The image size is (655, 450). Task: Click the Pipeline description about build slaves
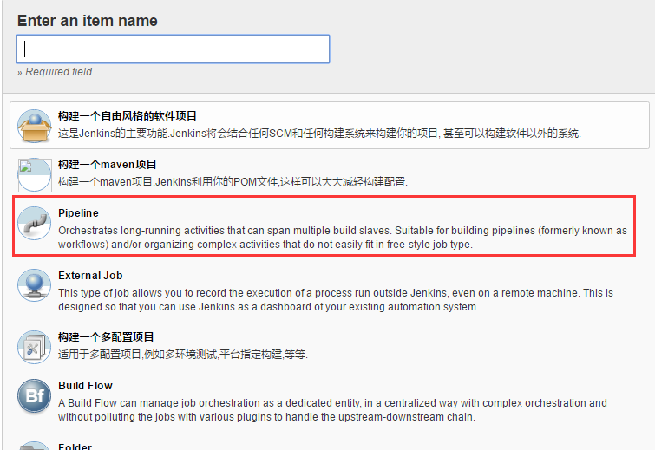[342, 237]
